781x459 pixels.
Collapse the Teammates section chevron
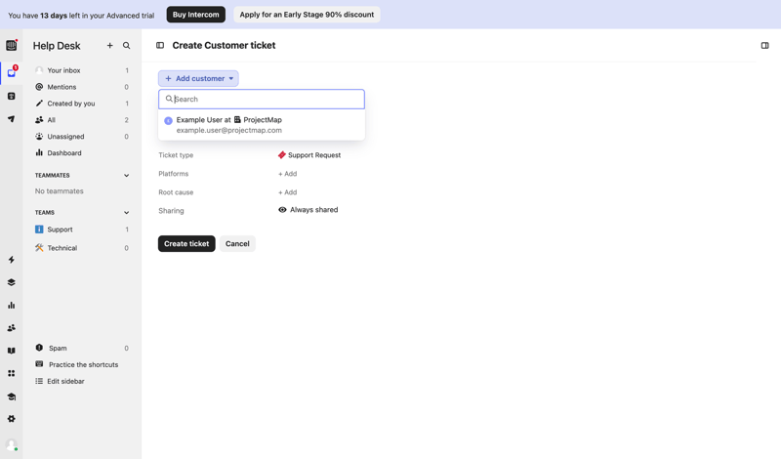point(127,176)
